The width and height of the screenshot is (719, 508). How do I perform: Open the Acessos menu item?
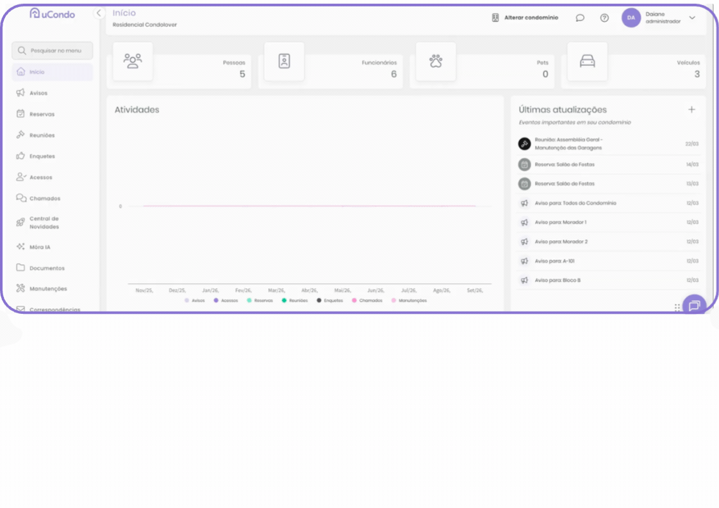point(53,177)
